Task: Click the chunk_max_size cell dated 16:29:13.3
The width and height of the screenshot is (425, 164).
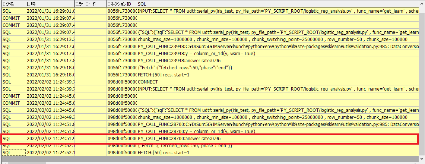Action: tap(278, 40)
